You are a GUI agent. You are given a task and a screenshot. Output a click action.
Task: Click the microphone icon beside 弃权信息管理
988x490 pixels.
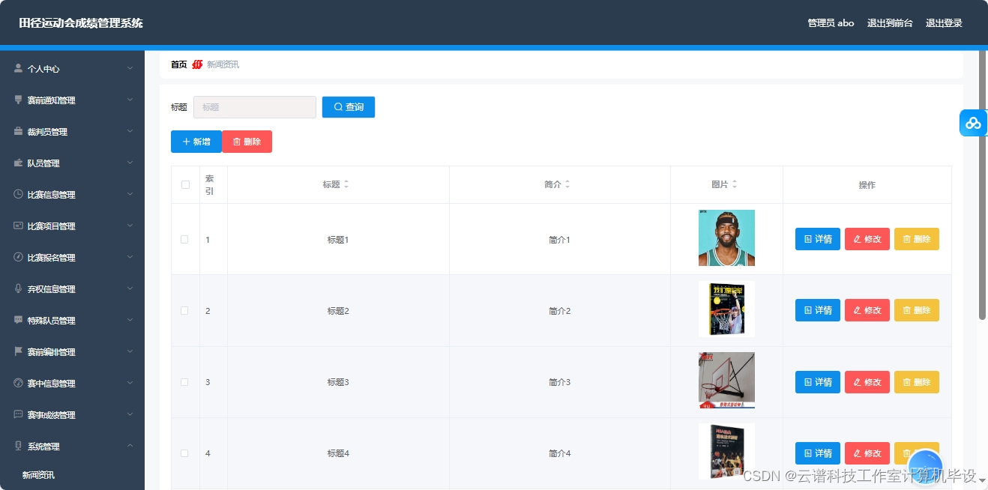[16, 288]
